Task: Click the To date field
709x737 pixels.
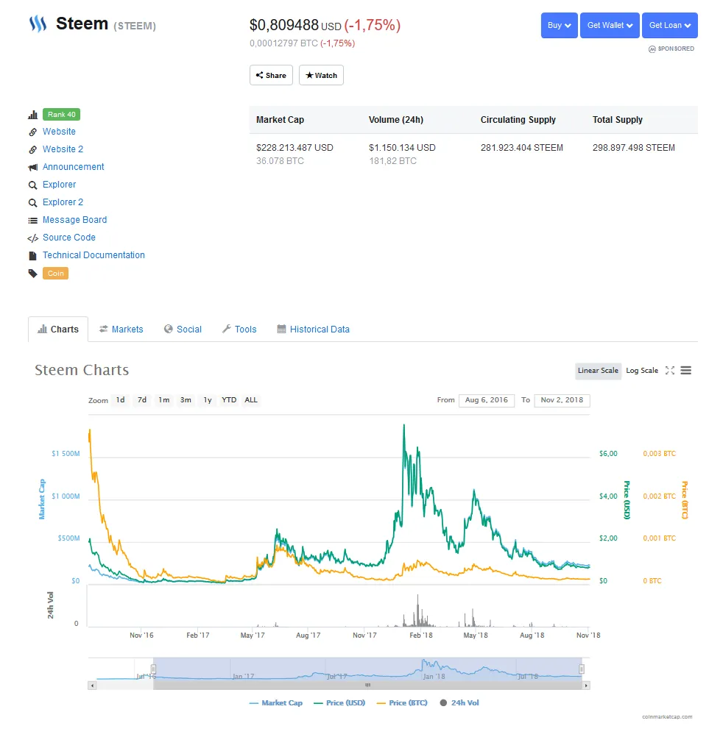Action: pos(562,400)
